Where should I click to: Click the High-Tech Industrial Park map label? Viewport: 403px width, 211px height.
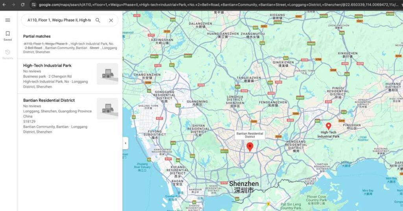[329, 134]
